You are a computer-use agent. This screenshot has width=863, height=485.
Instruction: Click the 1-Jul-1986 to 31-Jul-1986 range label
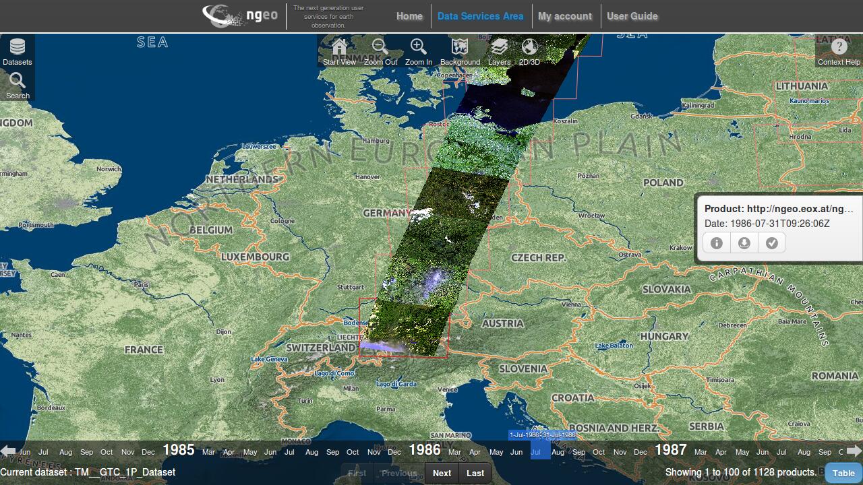(543, 435)
